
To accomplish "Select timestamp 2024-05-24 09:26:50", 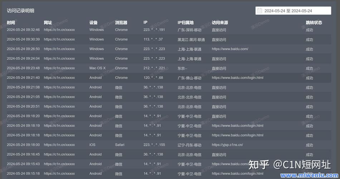I will (23, 49).
